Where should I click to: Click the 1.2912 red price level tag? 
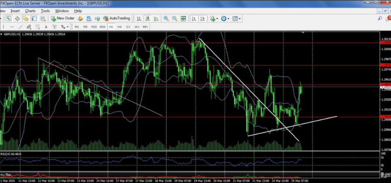pyautogui.click(x=385, y=117)
